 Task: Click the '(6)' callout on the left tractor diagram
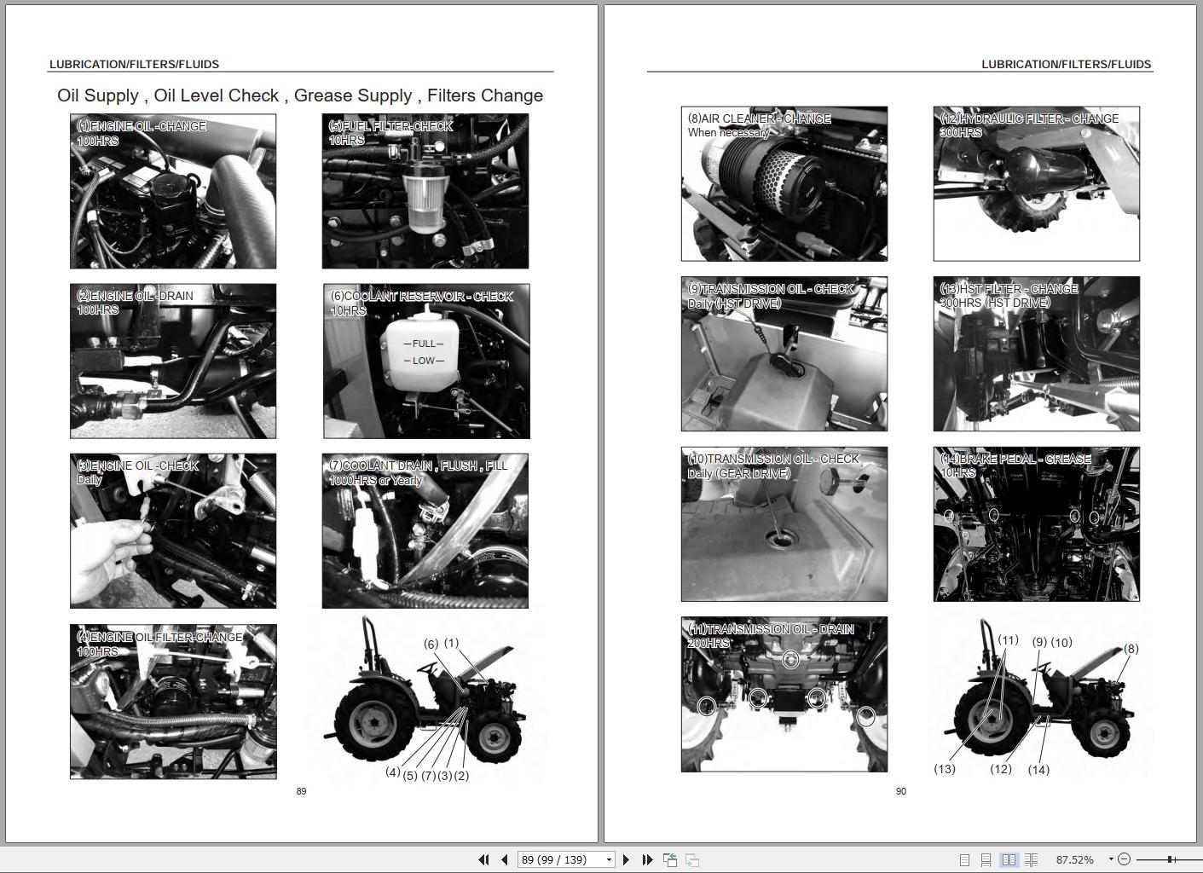pos(431,644)
